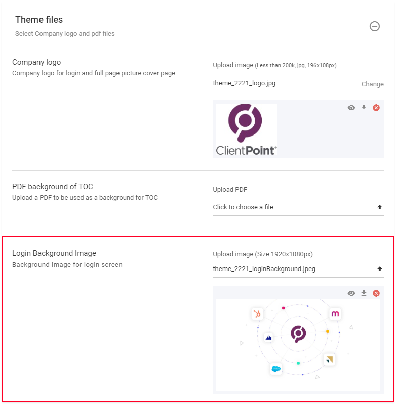Click the ClientPoint logo thumbnail
This screenshot has height=405, width=396.
(x=247, y=129)
